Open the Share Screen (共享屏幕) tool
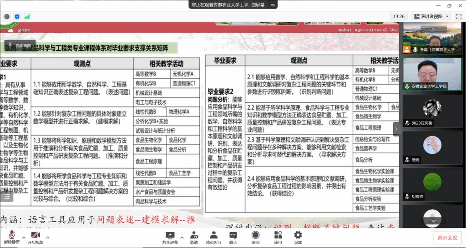The width and height of the screenshot is (466, 248). click(170, 237)
